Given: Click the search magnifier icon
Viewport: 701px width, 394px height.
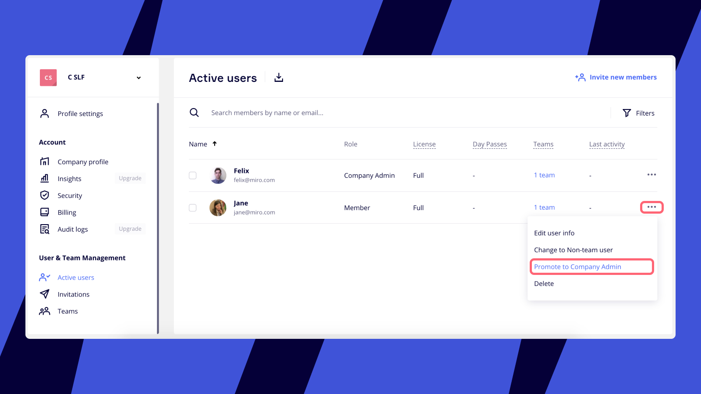Looking at the screenshot, I should (x=194, y=113).
